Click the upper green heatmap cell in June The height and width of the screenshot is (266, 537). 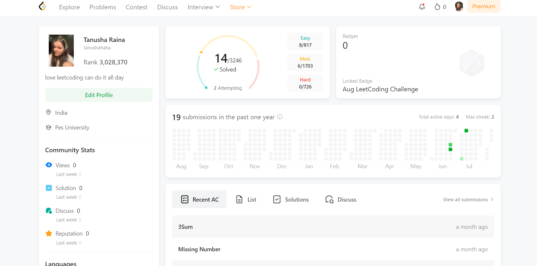[x=450, y=145]
